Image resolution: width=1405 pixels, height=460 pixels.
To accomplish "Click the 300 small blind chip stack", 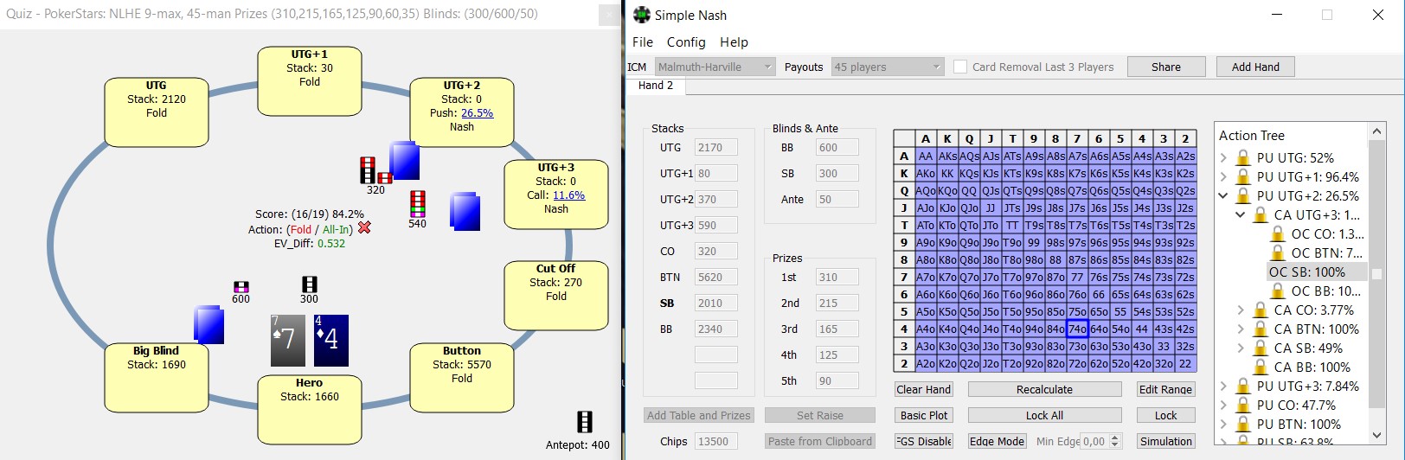I will click(309, 284).
